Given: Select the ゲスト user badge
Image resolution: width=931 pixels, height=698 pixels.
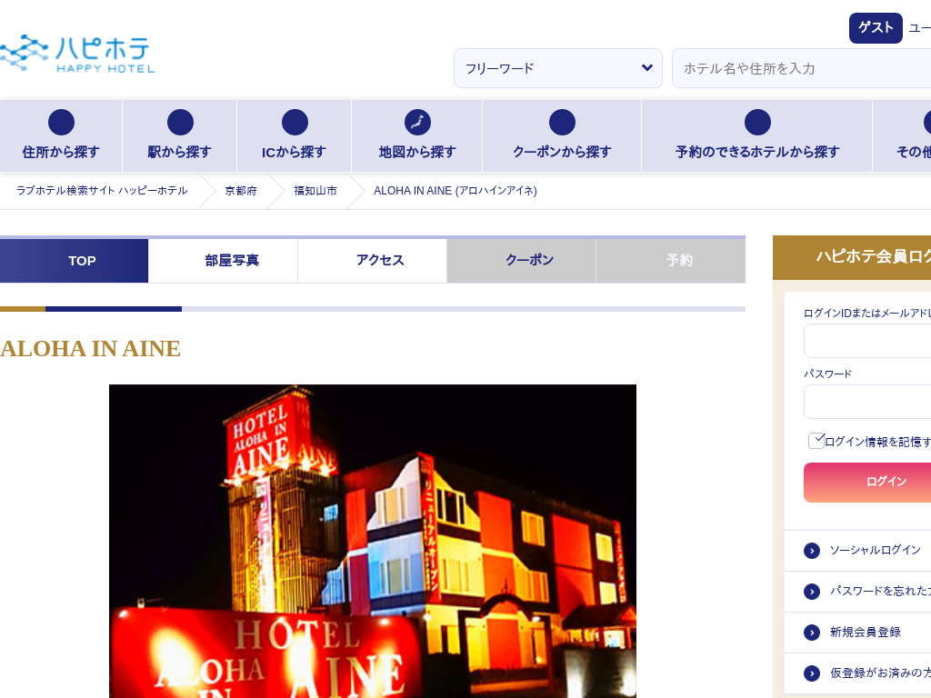Looking at the screenshot, I should (876, 28).
